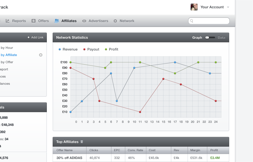The image size is (253, 162).
Task: Sort by Offer Name column header
Action: [x=70, y=150]
